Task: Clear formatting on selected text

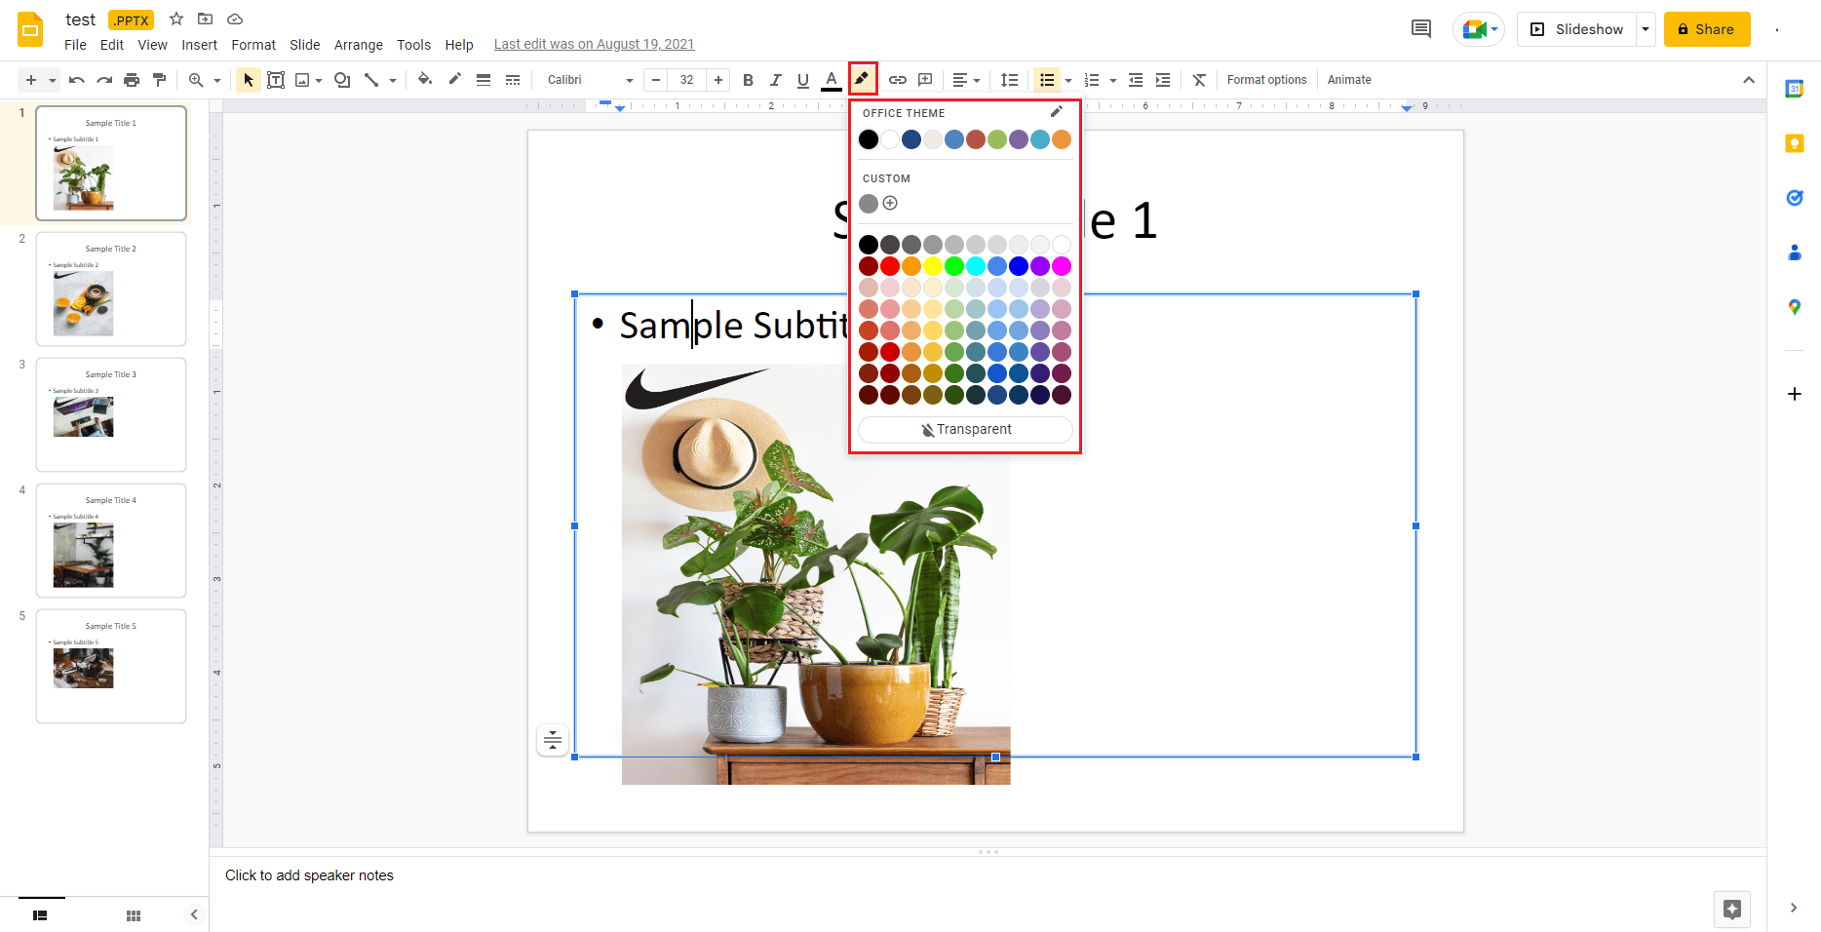Action: click(x=1199, y=80)
